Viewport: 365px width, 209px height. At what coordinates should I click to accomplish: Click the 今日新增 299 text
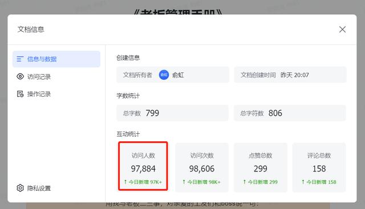pyautogui.click(x=262, y=182)
